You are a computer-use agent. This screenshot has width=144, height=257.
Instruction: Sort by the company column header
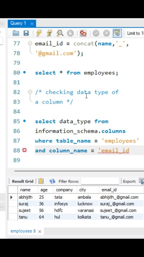[x=65, y=190]
